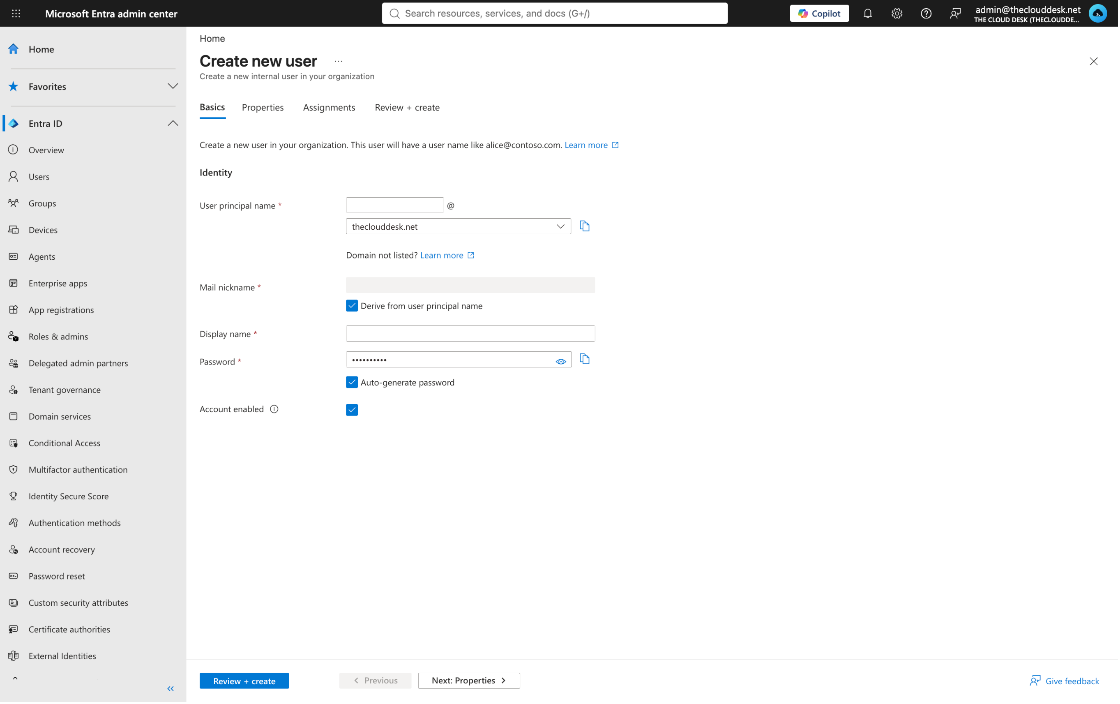Collapse the Entra ID section chevron
The image size is (1120, 704).
click(173, 123)
